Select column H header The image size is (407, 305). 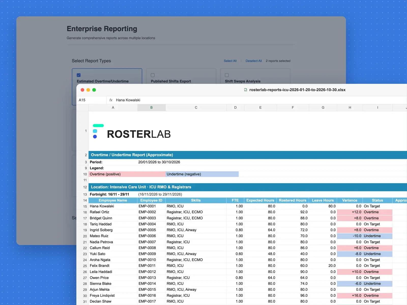click(x=350, y=108)
